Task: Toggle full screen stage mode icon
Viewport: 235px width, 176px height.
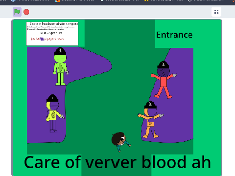Action: (216, 12)
